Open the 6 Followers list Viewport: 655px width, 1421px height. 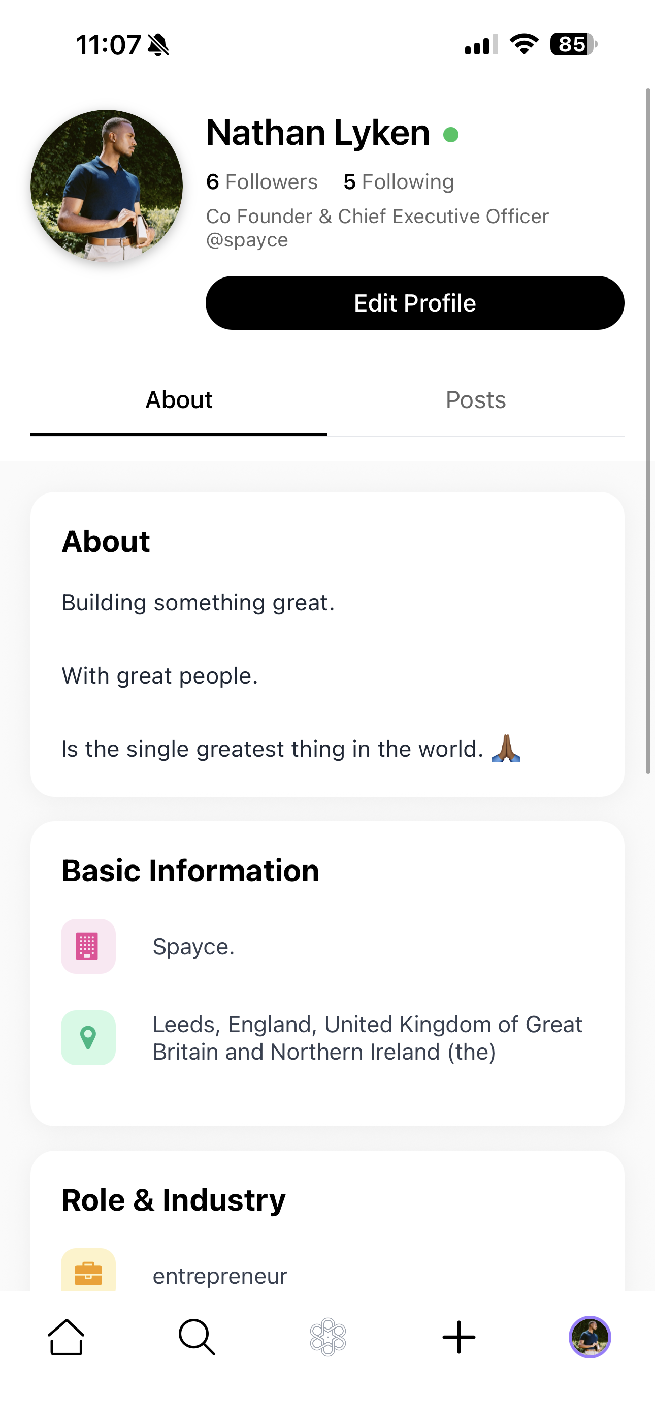[x=261, y=181]
